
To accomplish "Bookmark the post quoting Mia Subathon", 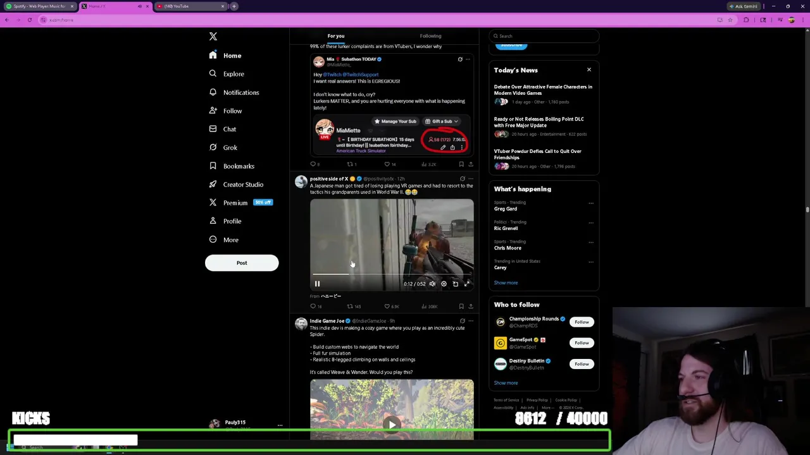I will pyautogui.click(x=461, y=164).
